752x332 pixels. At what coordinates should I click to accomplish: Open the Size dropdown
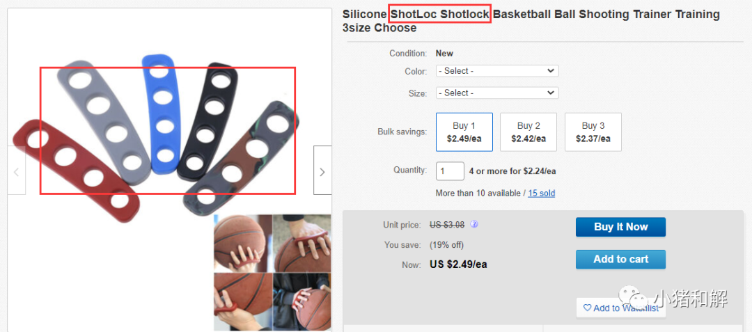pyautogui.click(x=497, y=93)
